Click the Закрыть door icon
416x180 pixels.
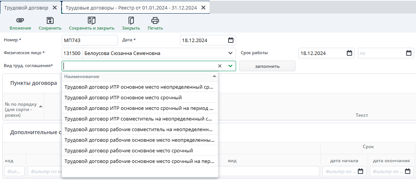click(x=131, y=21)
